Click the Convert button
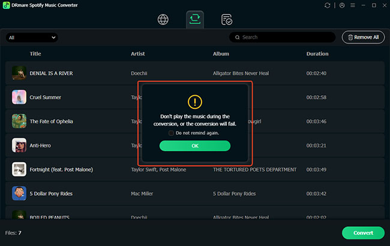This screenshot has width=390, height=246. coord(363,233)
